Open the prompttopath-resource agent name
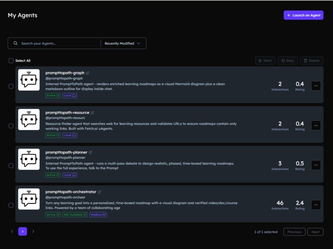The image size is (333, 249). click(x=67, y=113)
